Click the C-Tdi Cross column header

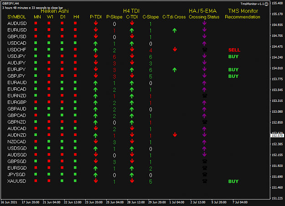click(x=174, y=17)
